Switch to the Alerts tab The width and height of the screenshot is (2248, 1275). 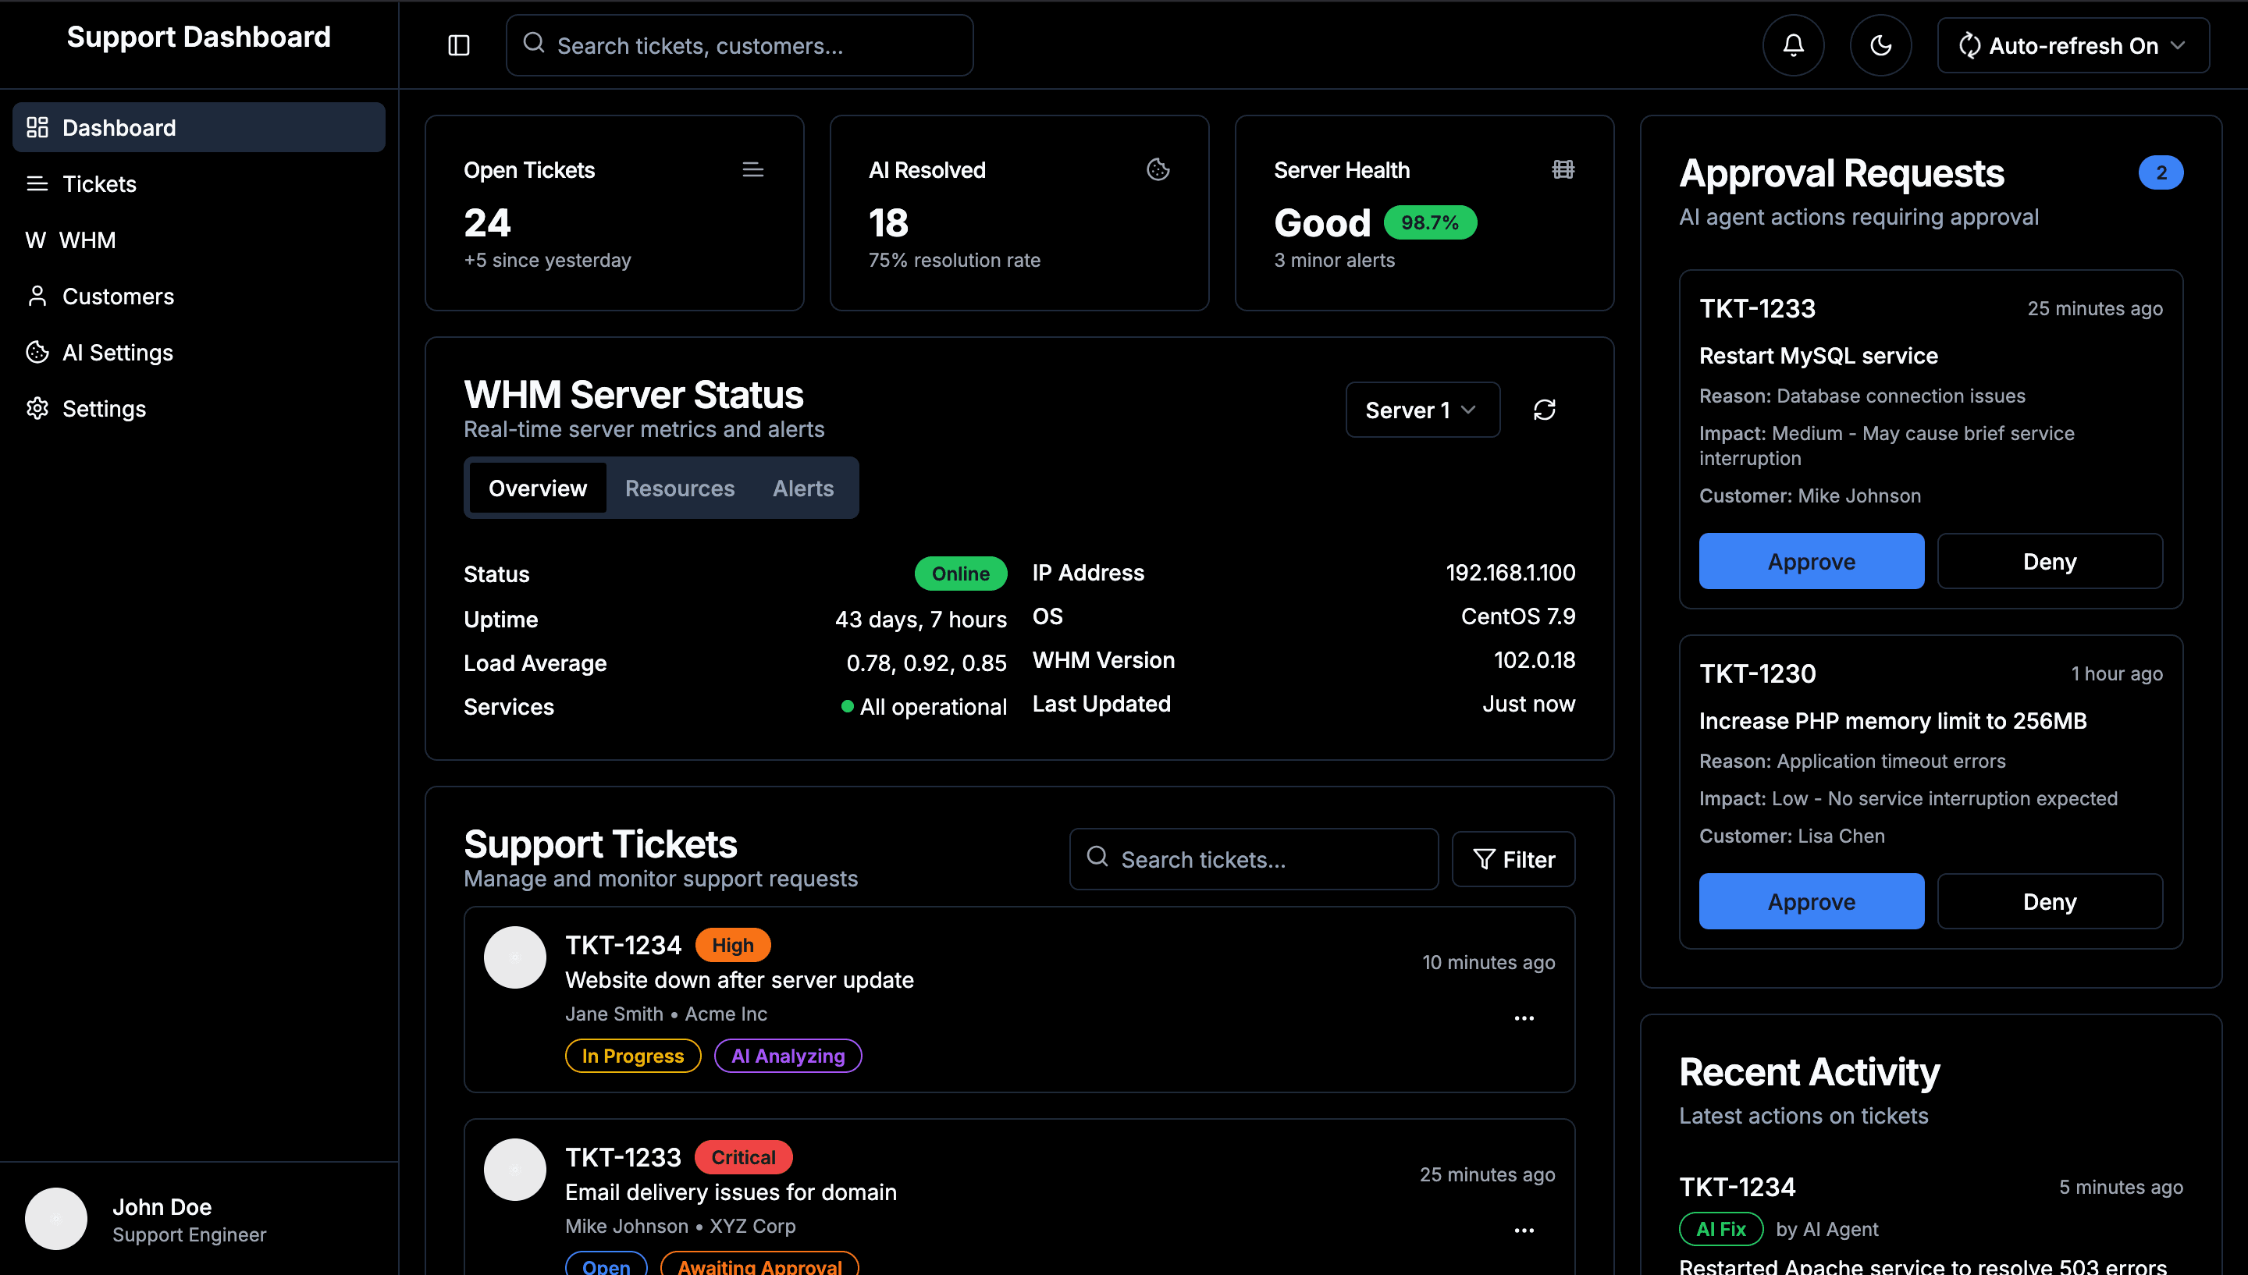click(x=802, y=488)
